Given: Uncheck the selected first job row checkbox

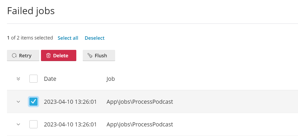Looking at the screenshot, I should 33,102.
